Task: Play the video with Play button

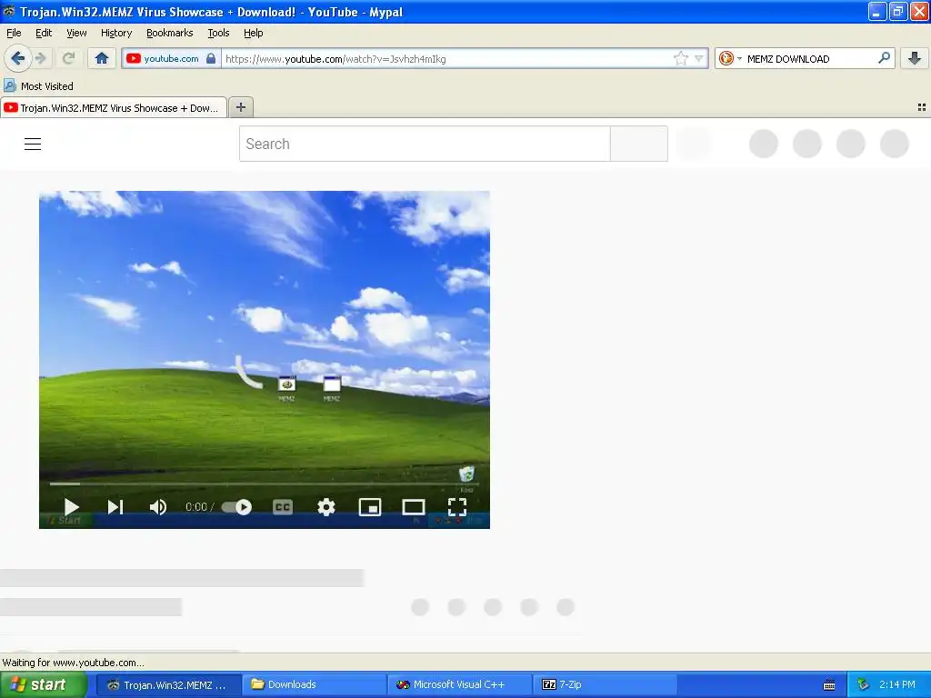Action: [71, 507]
